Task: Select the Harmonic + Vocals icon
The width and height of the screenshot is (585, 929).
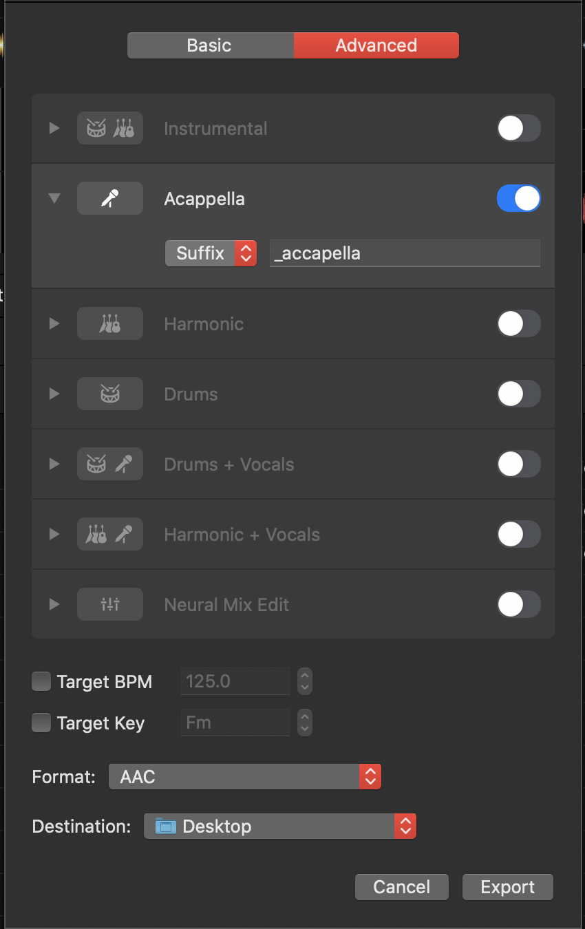Action: pos(110,534)
